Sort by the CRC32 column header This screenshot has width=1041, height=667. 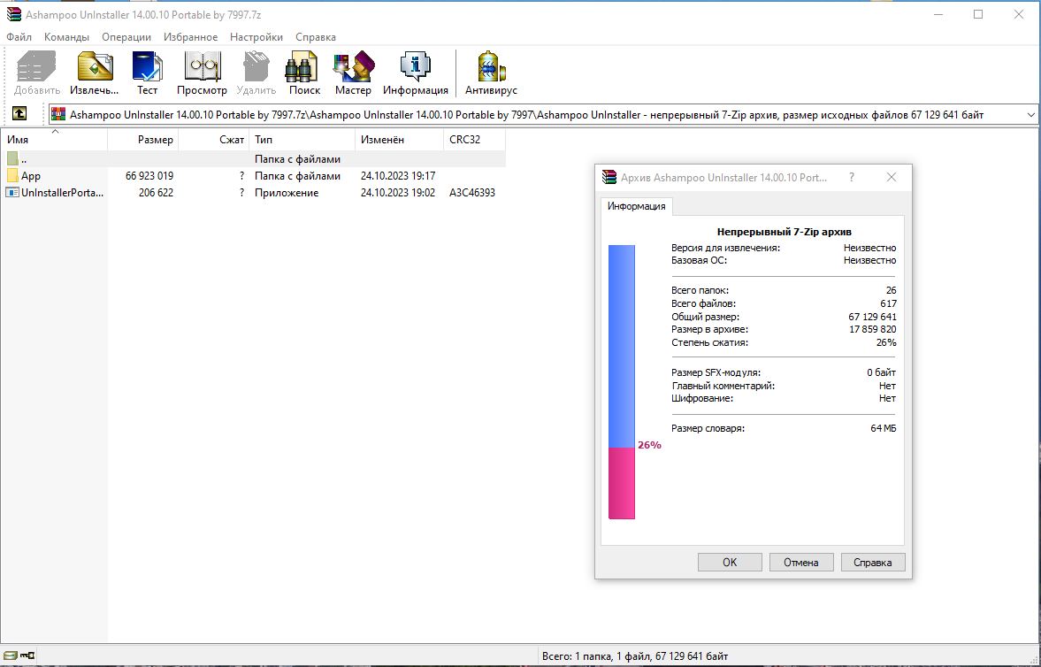(x=474, y=140)
